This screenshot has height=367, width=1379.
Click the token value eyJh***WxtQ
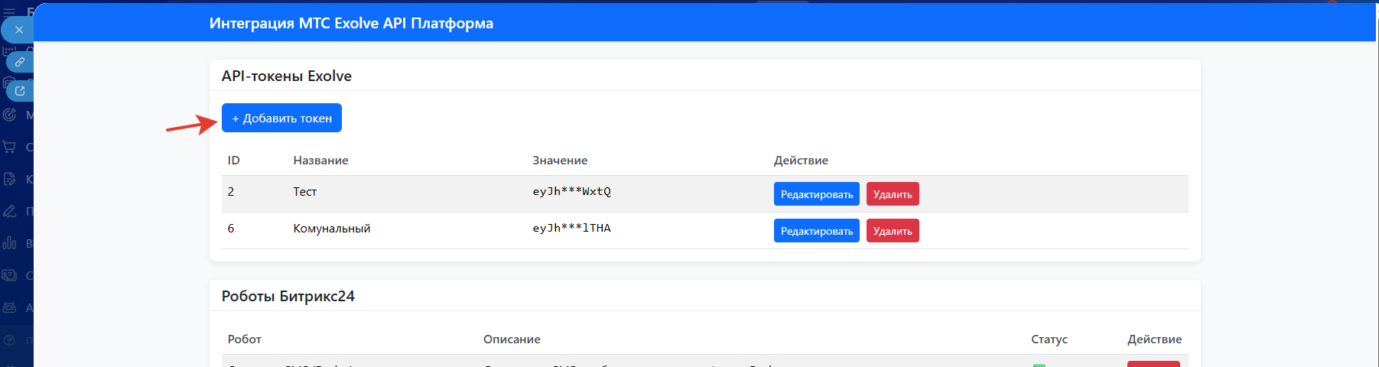[571, 192]
